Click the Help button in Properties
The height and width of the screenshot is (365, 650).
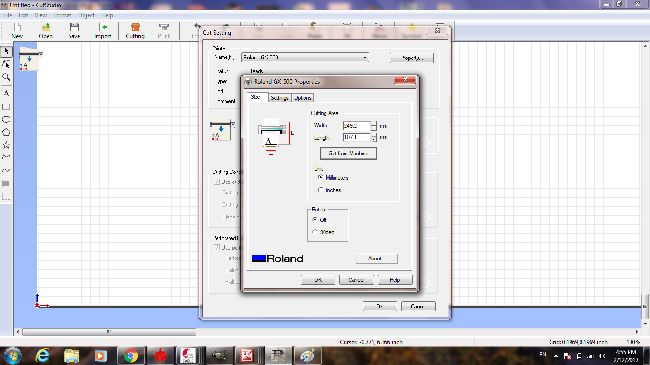[x=395, y=280]
